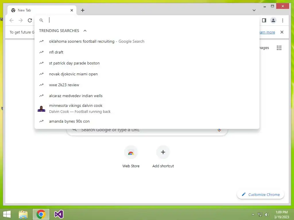Select 'alcaraz medvedev indian wells' suggestion
The height and width of the screenshot is (220, 294).
(147, 96)
